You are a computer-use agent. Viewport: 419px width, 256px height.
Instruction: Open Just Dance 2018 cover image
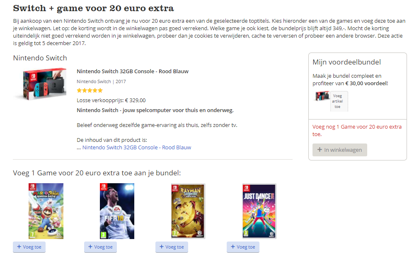coord(259,211)
